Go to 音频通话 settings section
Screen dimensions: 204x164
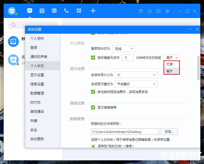pyautogui.click(x=43, y=112)
